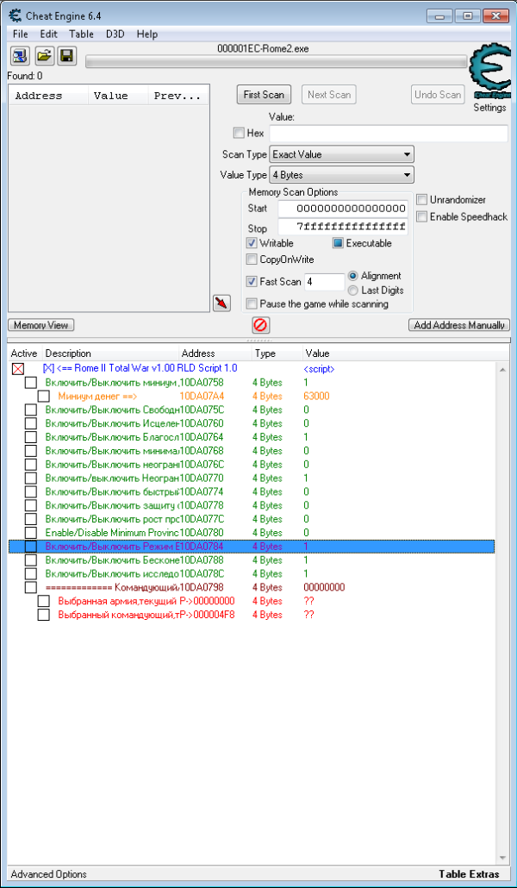Click Add Address Manually button
Screen dimensions: 517x888
(x=459, y=325)
